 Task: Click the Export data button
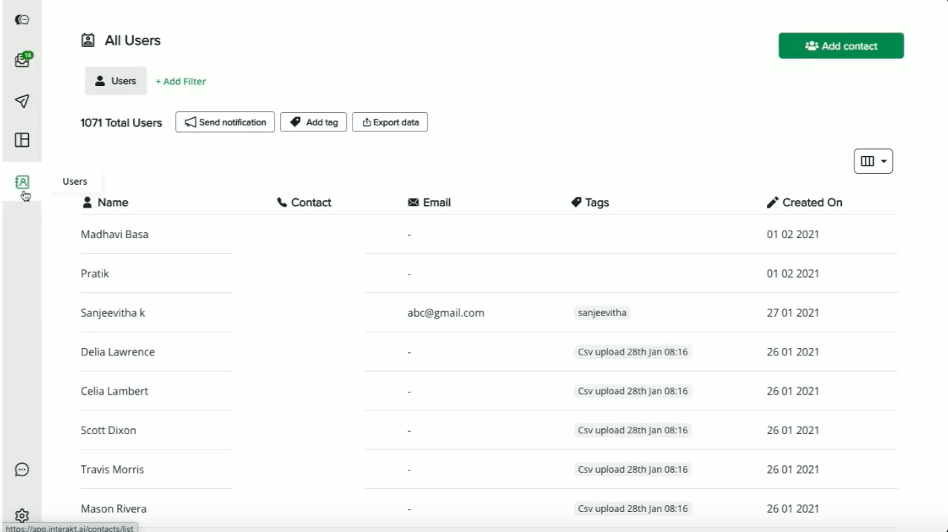tap(390, 122)
